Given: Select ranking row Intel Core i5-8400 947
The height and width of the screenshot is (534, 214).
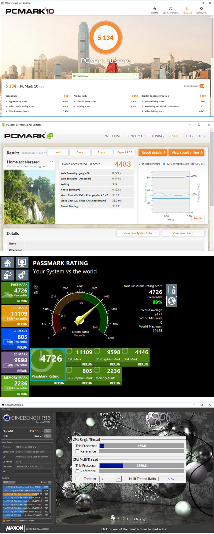Looking at the screenshot, I should click(26, 494).
